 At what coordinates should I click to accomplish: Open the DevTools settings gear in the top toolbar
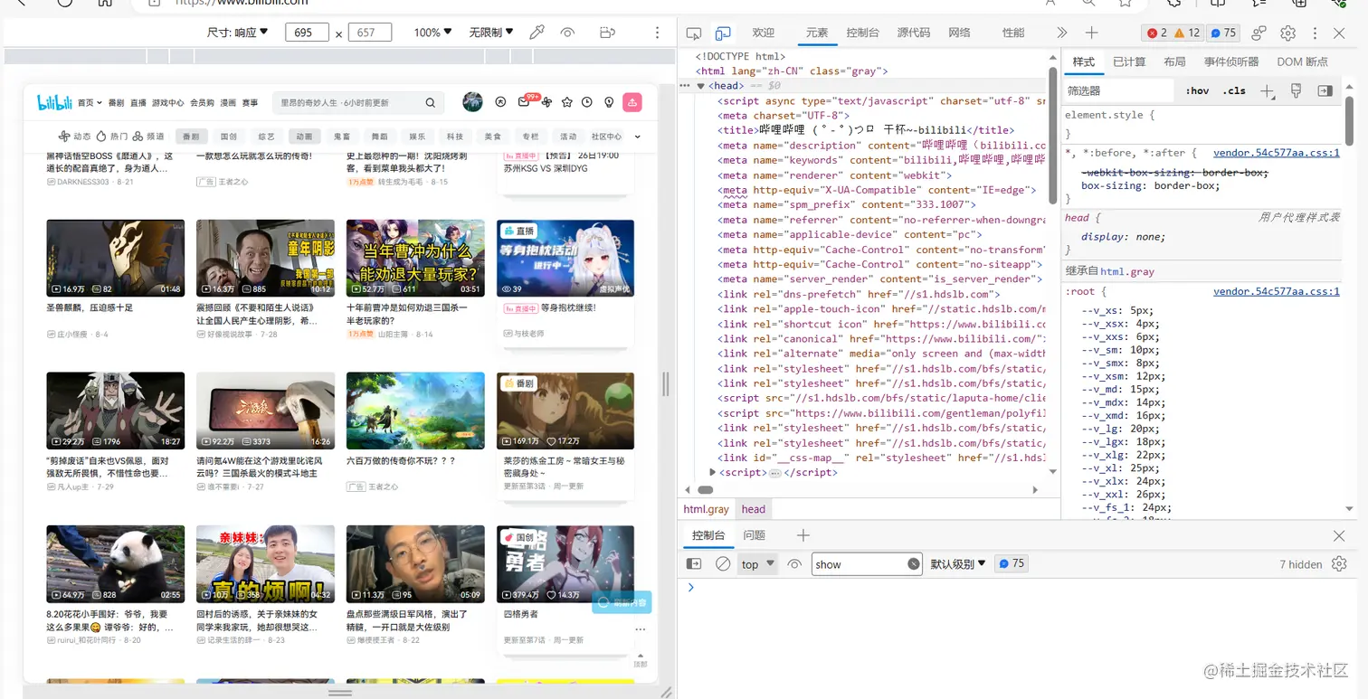(x=1287, y=33)
